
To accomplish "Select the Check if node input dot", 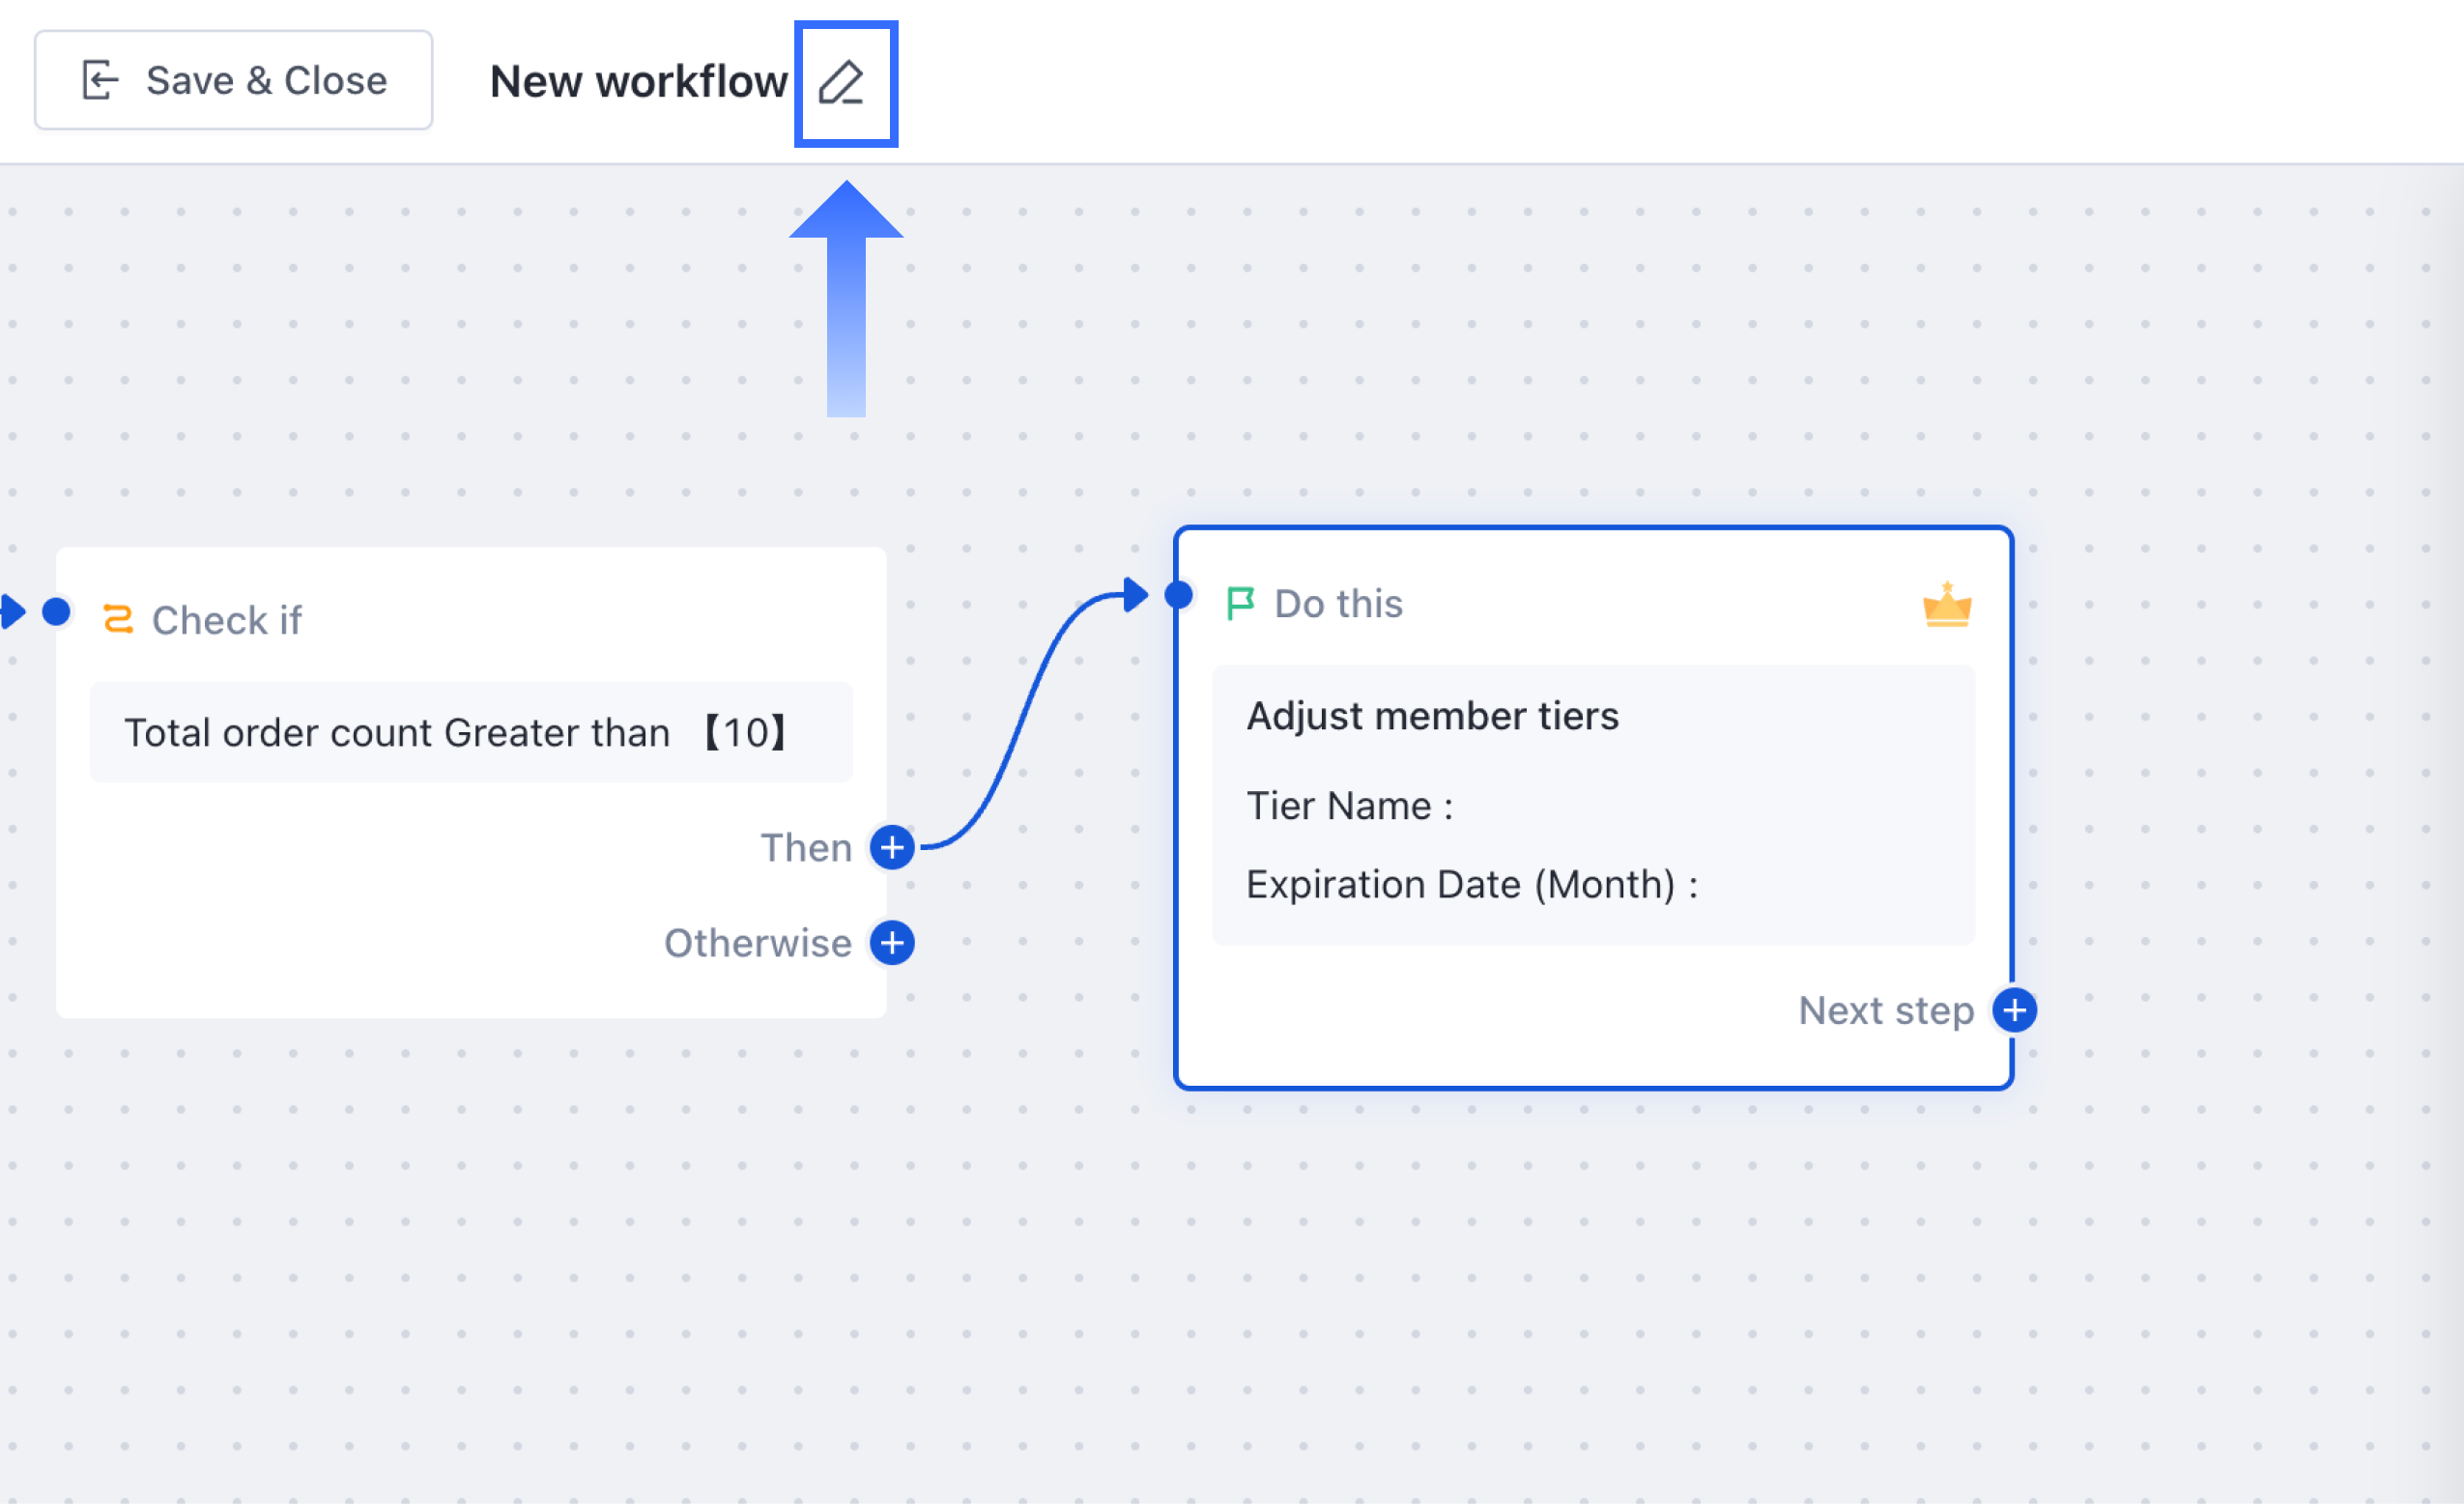I will pyautogui.click(x=57, y=611).
